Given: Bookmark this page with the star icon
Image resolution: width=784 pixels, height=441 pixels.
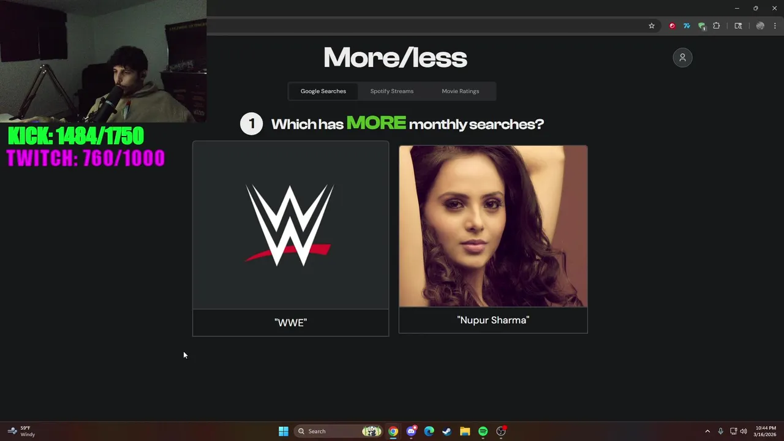Looking at the screenshot, I should [652, 26].
